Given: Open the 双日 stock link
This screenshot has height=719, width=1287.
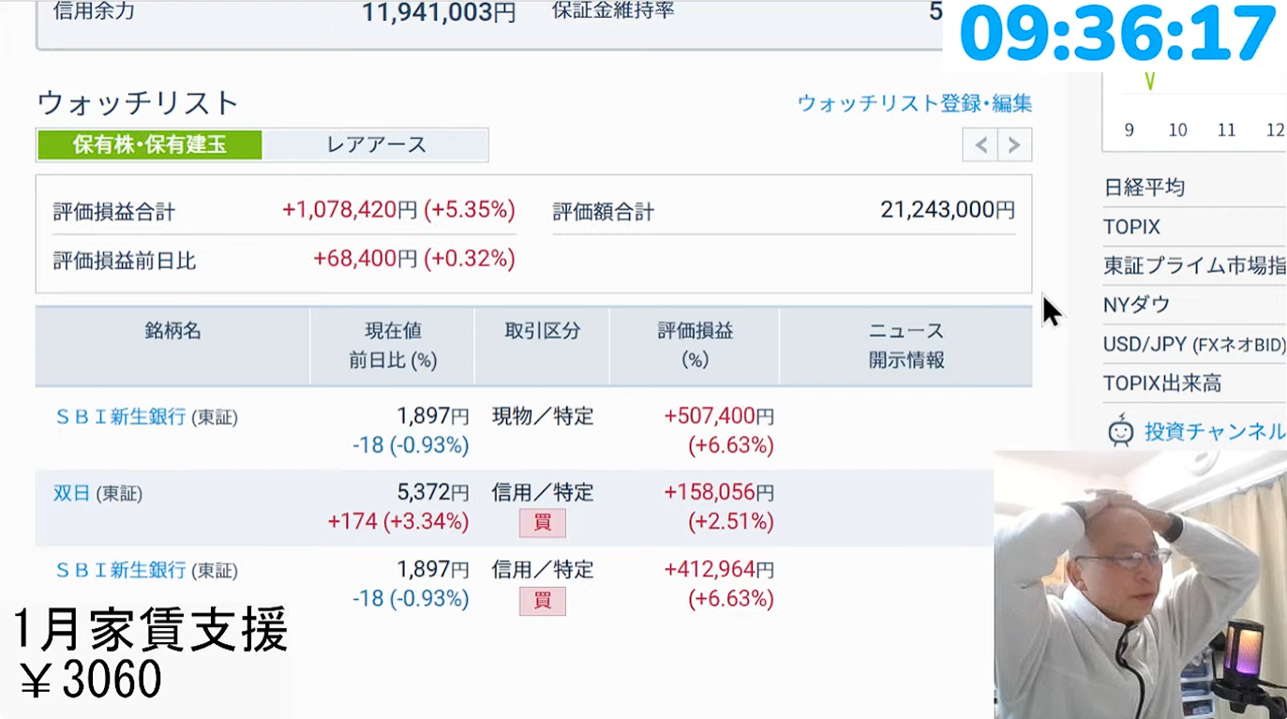Looking at the screenshot, I should pos(71,493).
